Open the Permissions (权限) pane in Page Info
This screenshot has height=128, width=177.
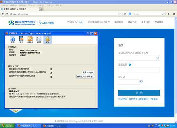point(39,40)
